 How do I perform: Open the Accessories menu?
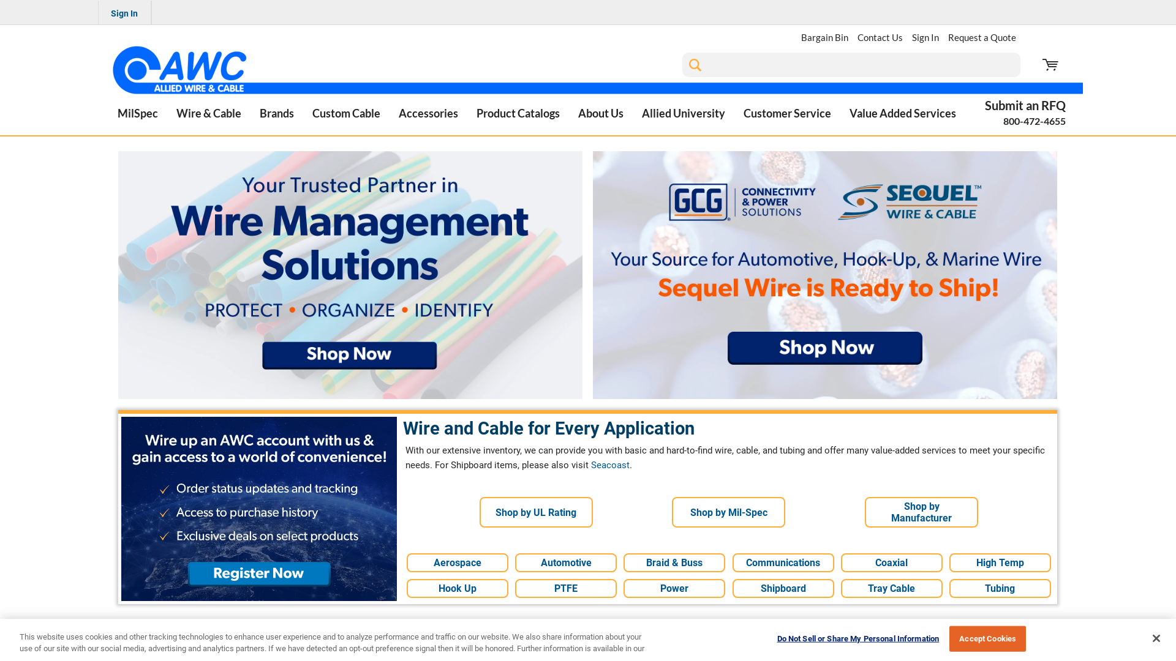(x=428, y=113)
